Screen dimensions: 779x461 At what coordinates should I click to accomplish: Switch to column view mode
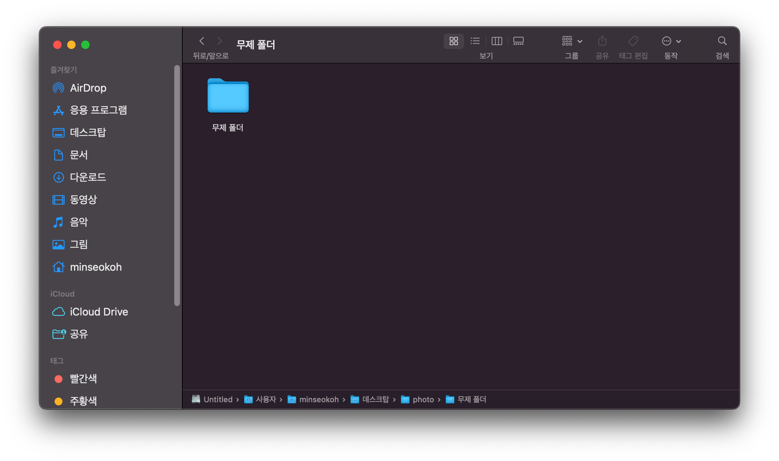pyautogui.click(x=497, y=41)
